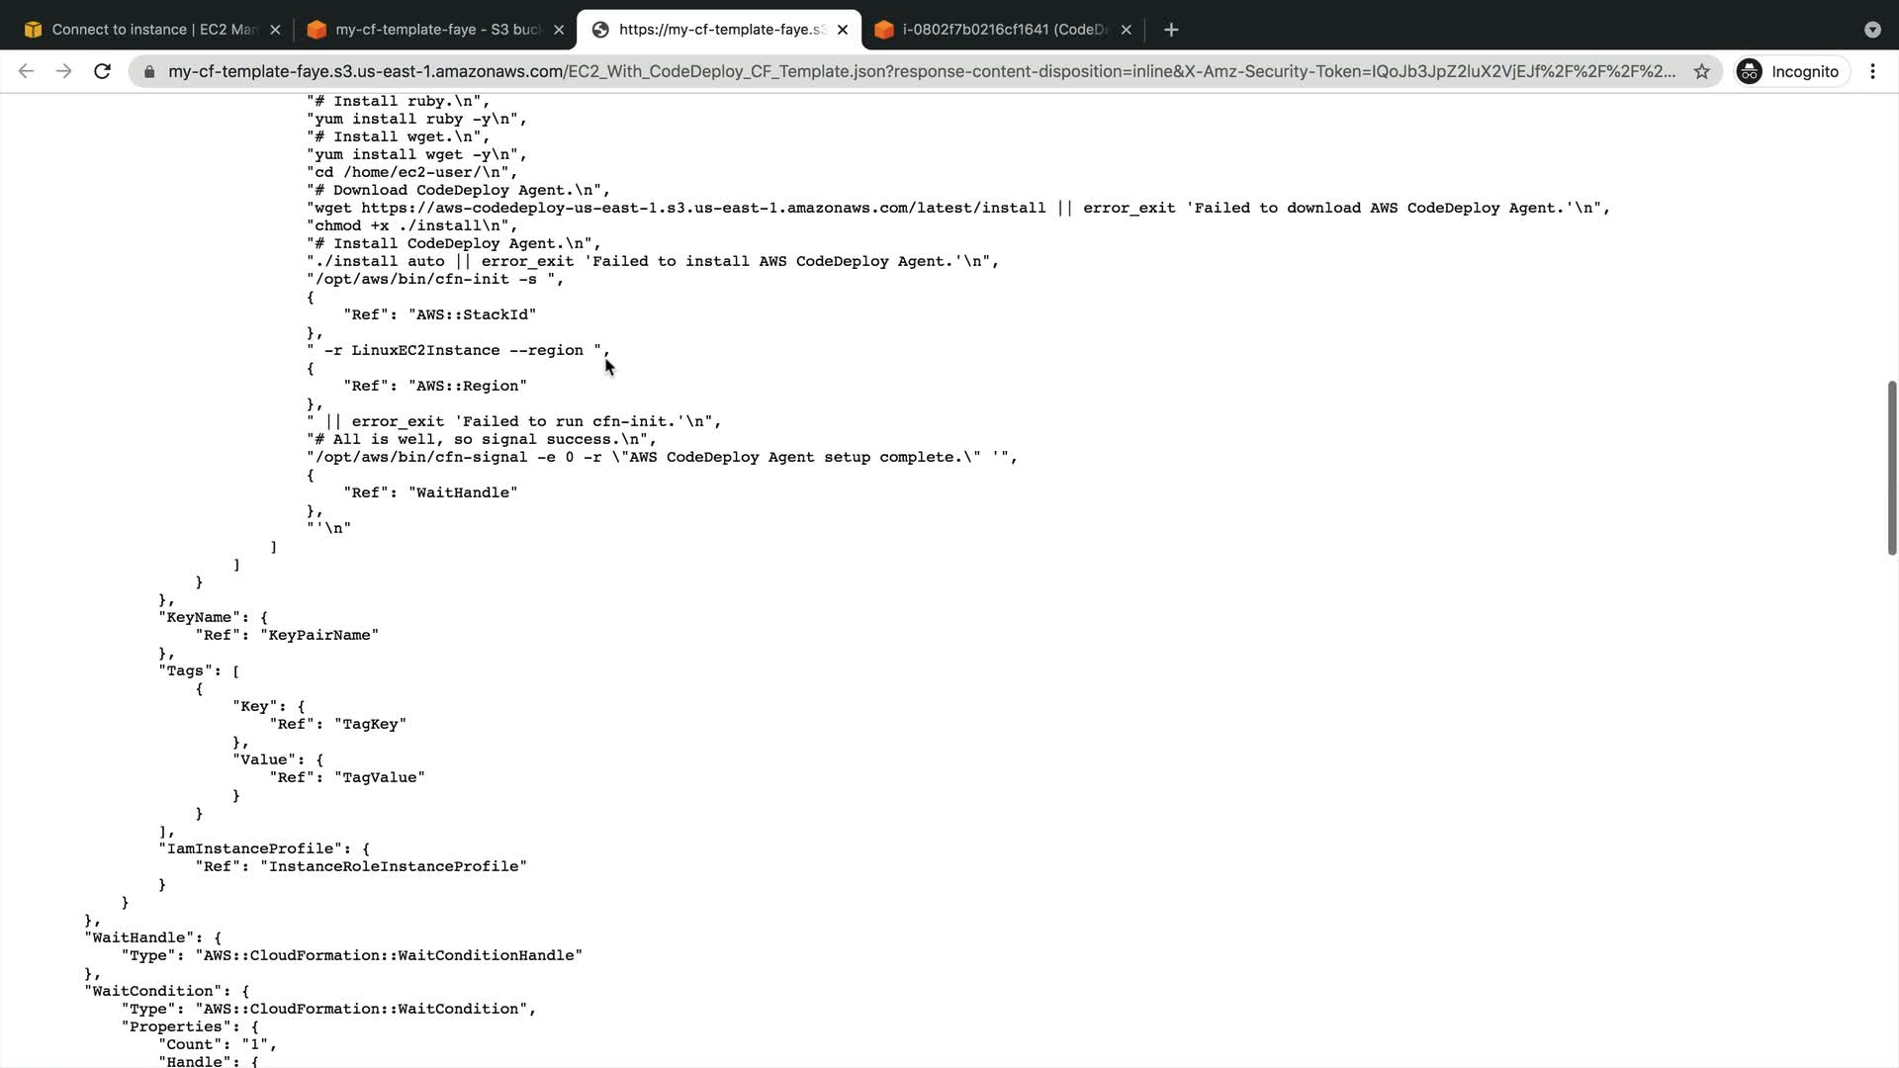The width and height of the screenshot is (1899, 1068).
Task: Click the lock site info icon
Action: [x=149, y=71]
